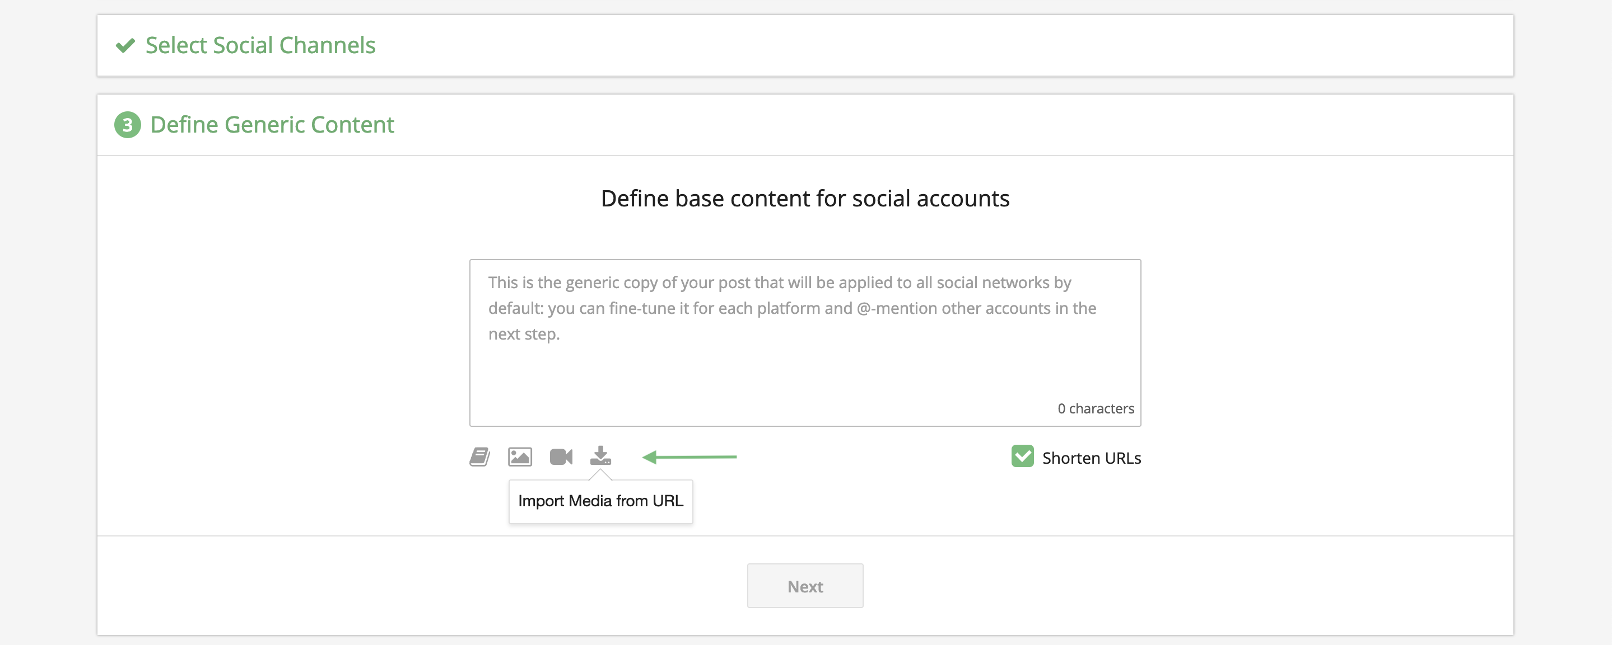
Task: Click the Import Media from URL tooltip
Action: 600,501
